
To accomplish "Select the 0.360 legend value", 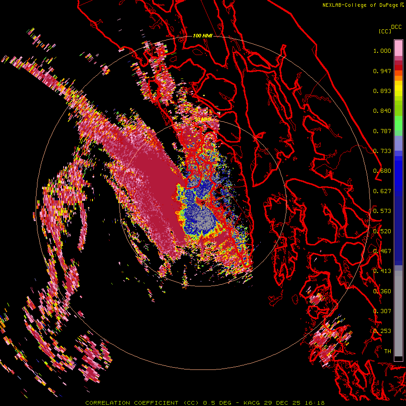I will [x=382, y=291].
